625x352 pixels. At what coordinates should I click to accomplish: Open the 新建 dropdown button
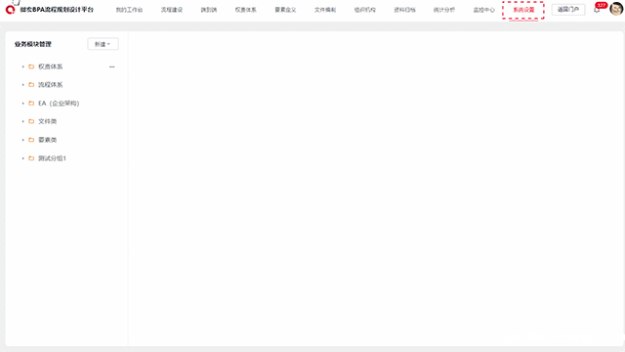click(x=103, y=44)
